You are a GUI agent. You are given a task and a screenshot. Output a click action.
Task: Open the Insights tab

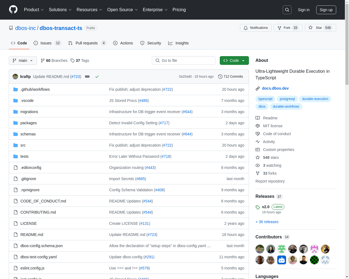click(x=179, y=43)
